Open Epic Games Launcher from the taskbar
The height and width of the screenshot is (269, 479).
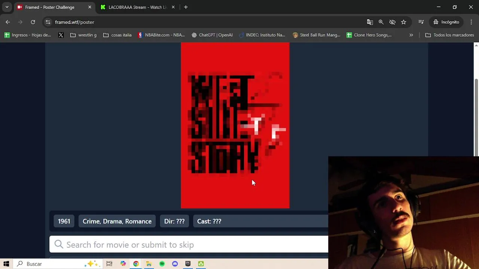click(x=188, y=264)
